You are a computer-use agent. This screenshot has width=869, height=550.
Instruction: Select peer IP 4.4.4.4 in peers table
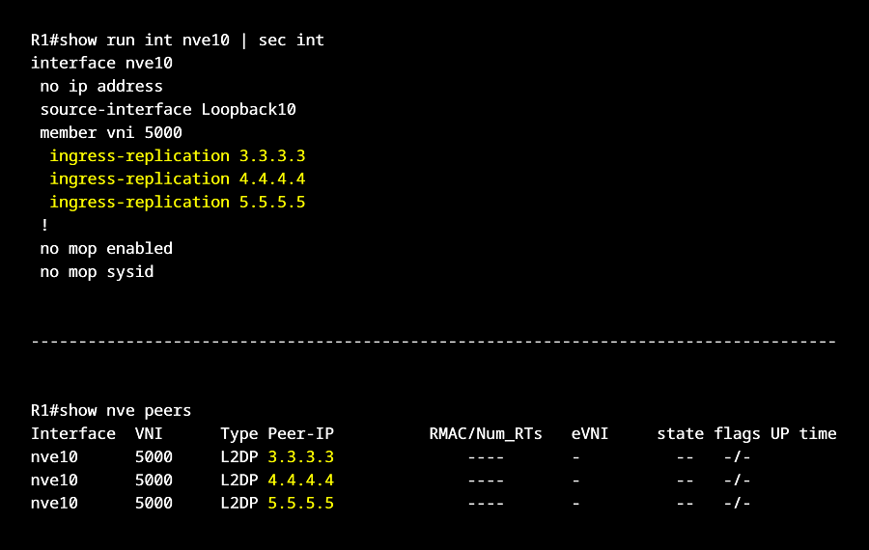[x=300, y=480]
